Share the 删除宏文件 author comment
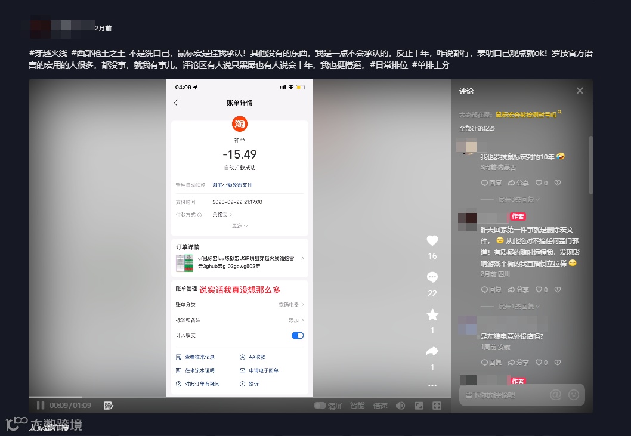 point(518,289)
